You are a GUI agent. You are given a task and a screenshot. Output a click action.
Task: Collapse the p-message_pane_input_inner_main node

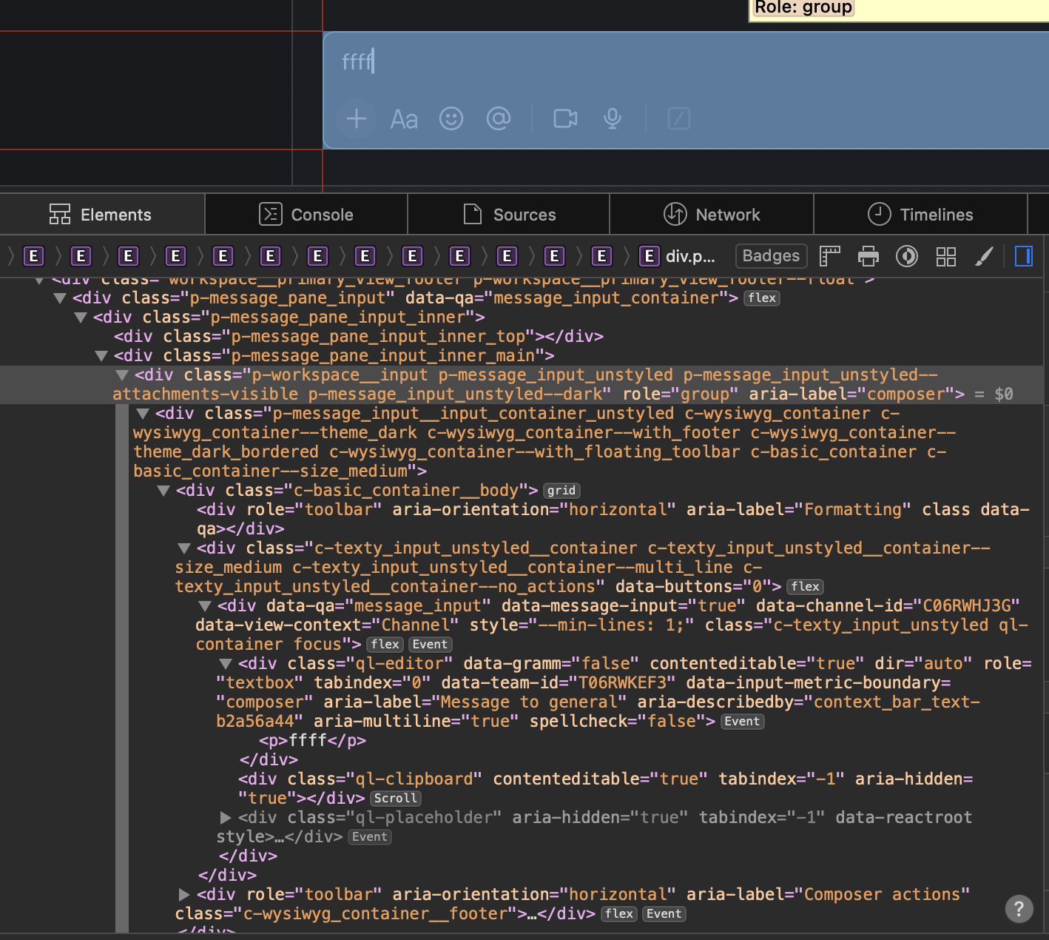click(x=101, y=356)
